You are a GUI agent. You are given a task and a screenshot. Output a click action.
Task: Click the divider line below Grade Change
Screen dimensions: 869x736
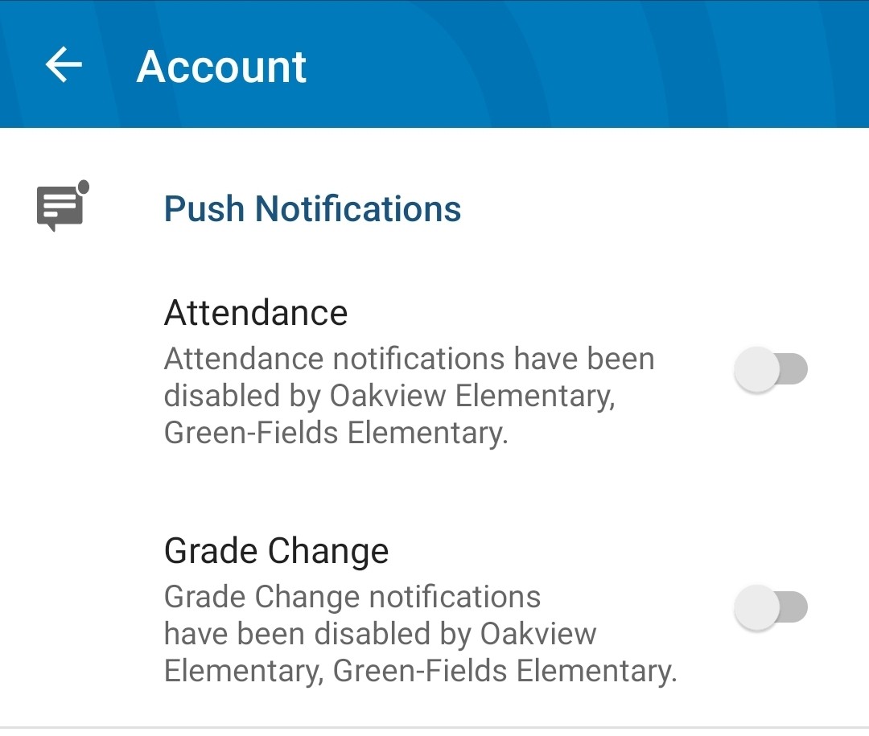434,727
